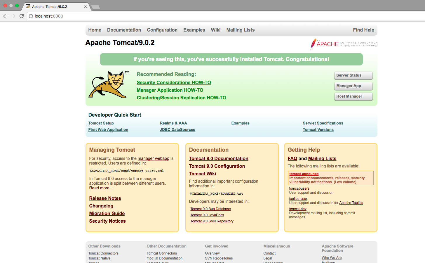Open the Tomcat Versions link
425x263 pixels.
coord(318,130)
